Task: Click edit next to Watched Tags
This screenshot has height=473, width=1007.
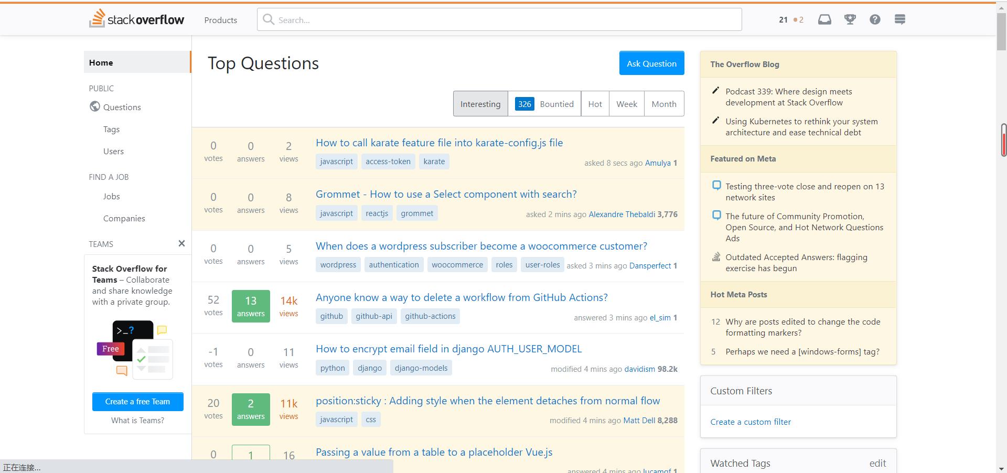Action: [877, 463]
